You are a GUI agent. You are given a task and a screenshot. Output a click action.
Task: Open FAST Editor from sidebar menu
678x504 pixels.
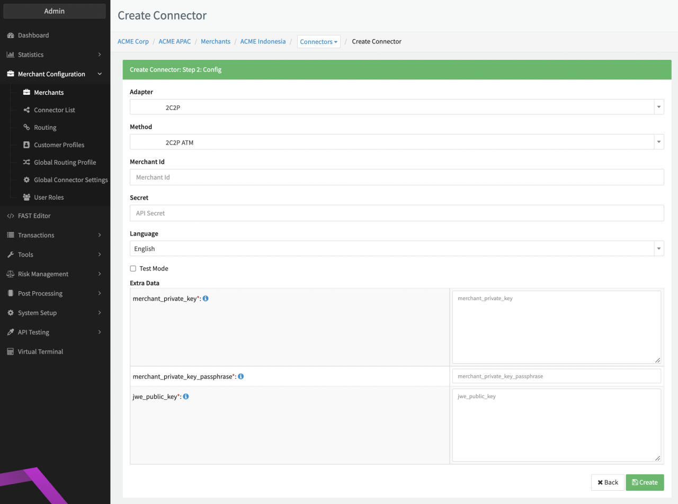point(34,216)
